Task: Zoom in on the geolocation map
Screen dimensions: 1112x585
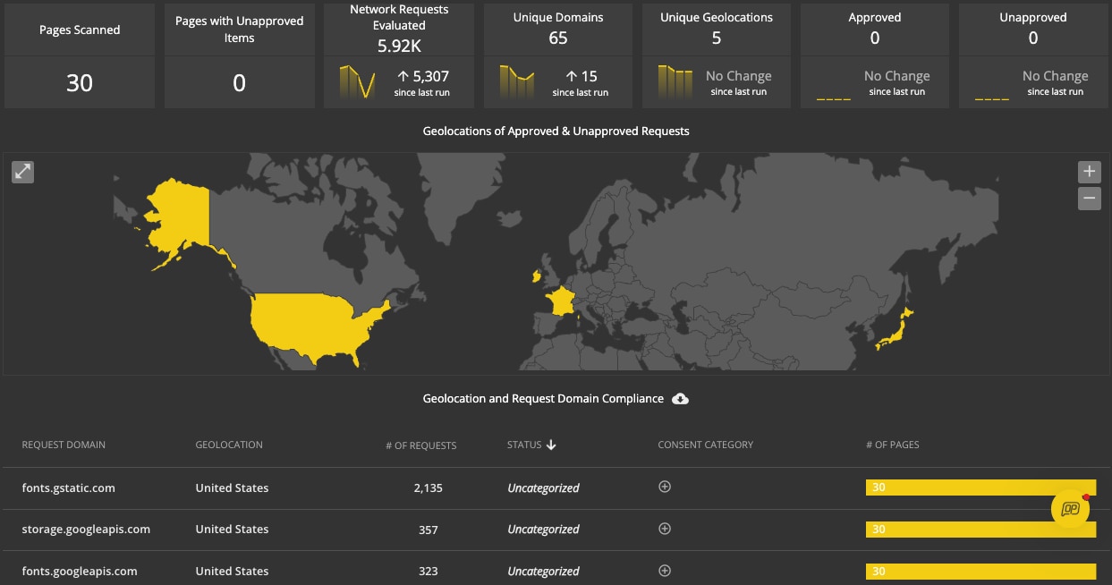Action: [1089, 172]
